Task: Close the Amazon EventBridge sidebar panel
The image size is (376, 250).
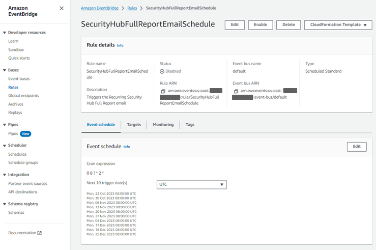Action: point(62,8)
